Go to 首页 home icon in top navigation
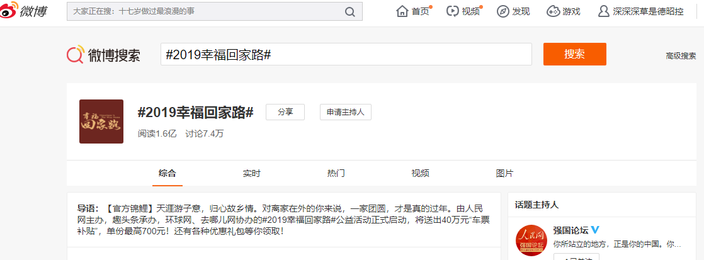Screen dimensions: 704x260 coord(403,11)
